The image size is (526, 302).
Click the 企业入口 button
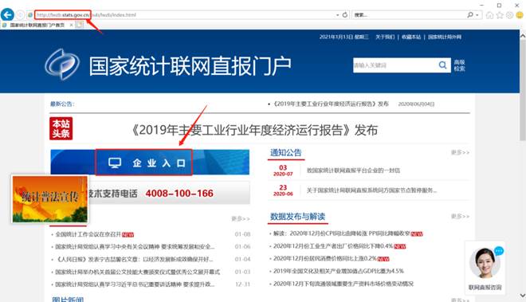(144, 163)
